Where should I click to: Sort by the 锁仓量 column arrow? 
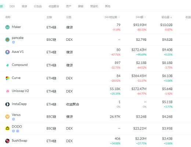(171, 17)
